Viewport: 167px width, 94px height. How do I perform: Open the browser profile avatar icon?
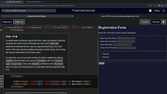[x=162, y=5]
